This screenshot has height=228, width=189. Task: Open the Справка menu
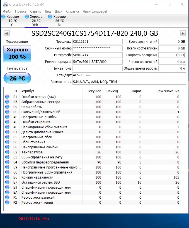coord(72,11)
